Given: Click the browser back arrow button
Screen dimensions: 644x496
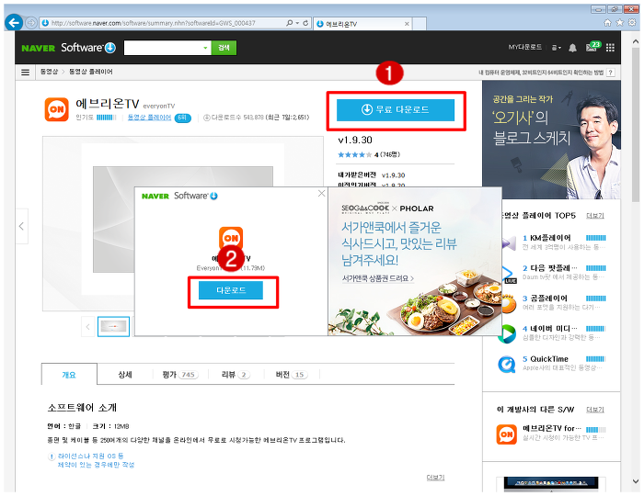Looking at the screenshot, I should click(x=14, y=23).
